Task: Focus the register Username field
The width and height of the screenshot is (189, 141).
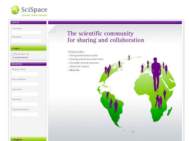Action: 25,94
